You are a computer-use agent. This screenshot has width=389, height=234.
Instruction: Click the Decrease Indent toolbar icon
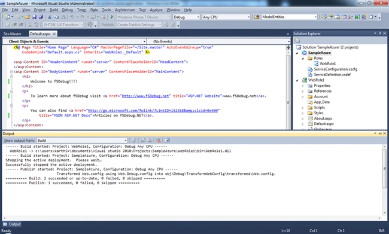14,25
